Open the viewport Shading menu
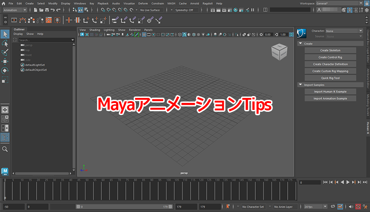 [x=95, y=30]
